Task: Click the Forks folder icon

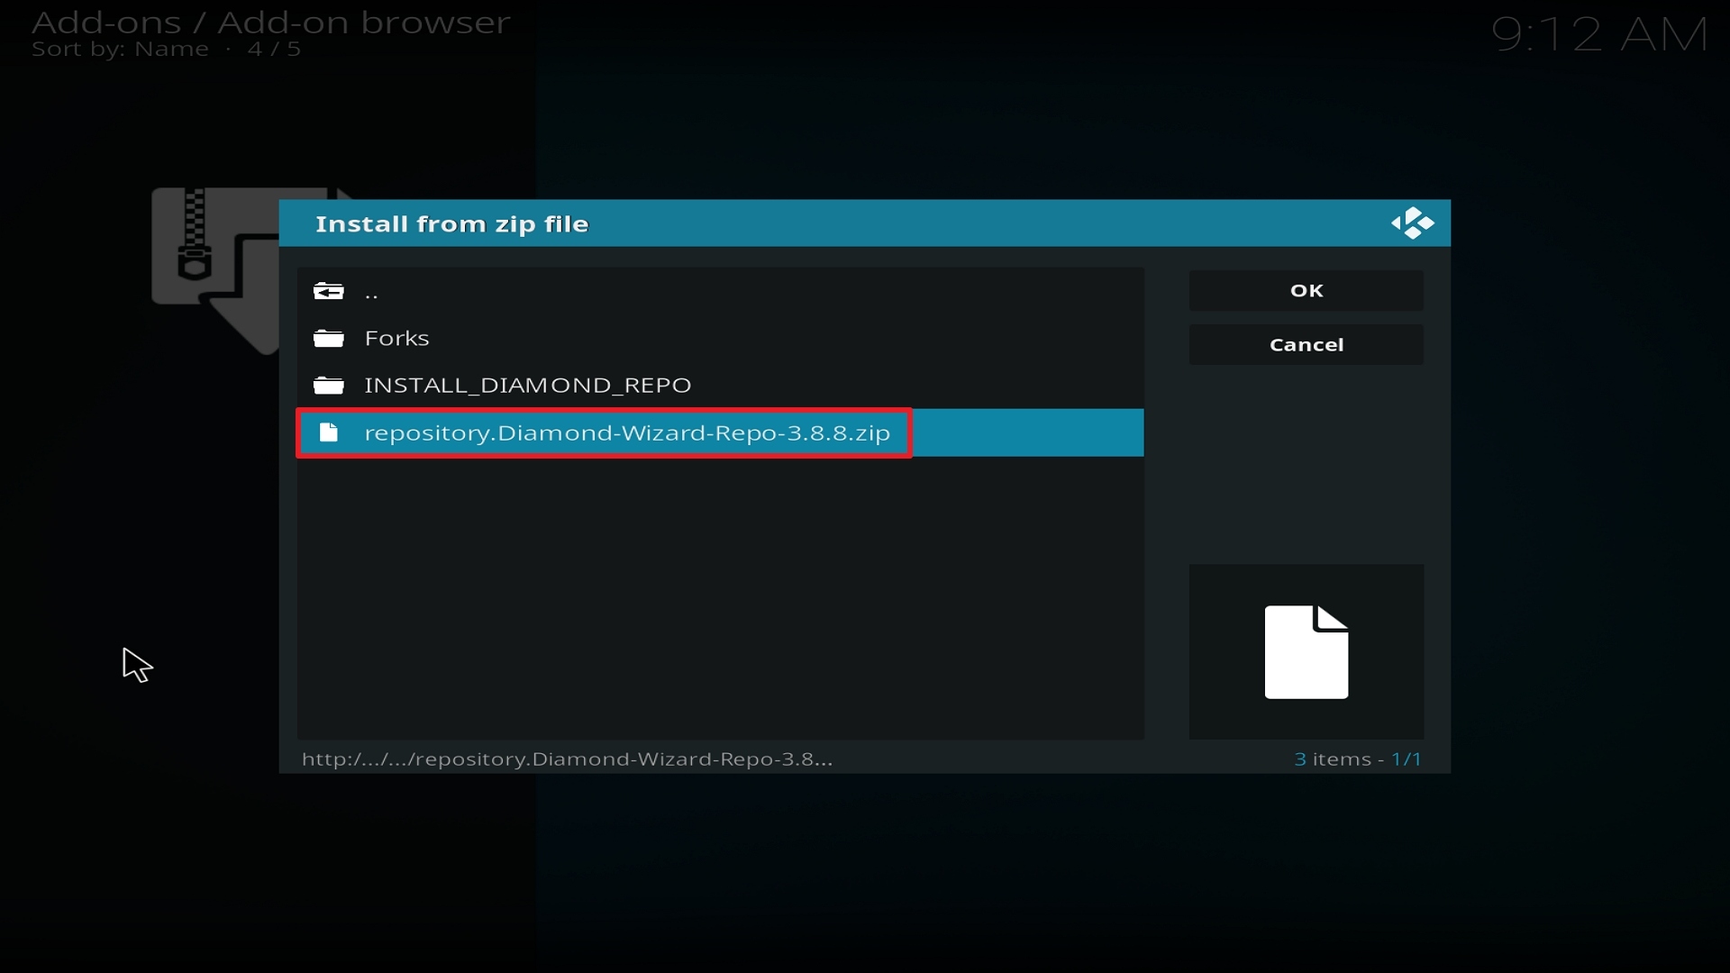Action: (329, 338)
